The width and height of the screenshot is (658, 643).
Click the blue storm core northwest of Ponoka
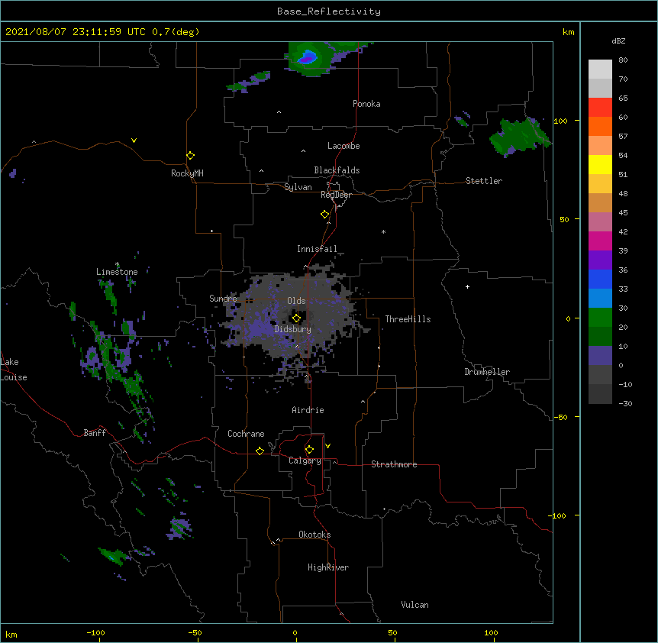click(308, 57)
